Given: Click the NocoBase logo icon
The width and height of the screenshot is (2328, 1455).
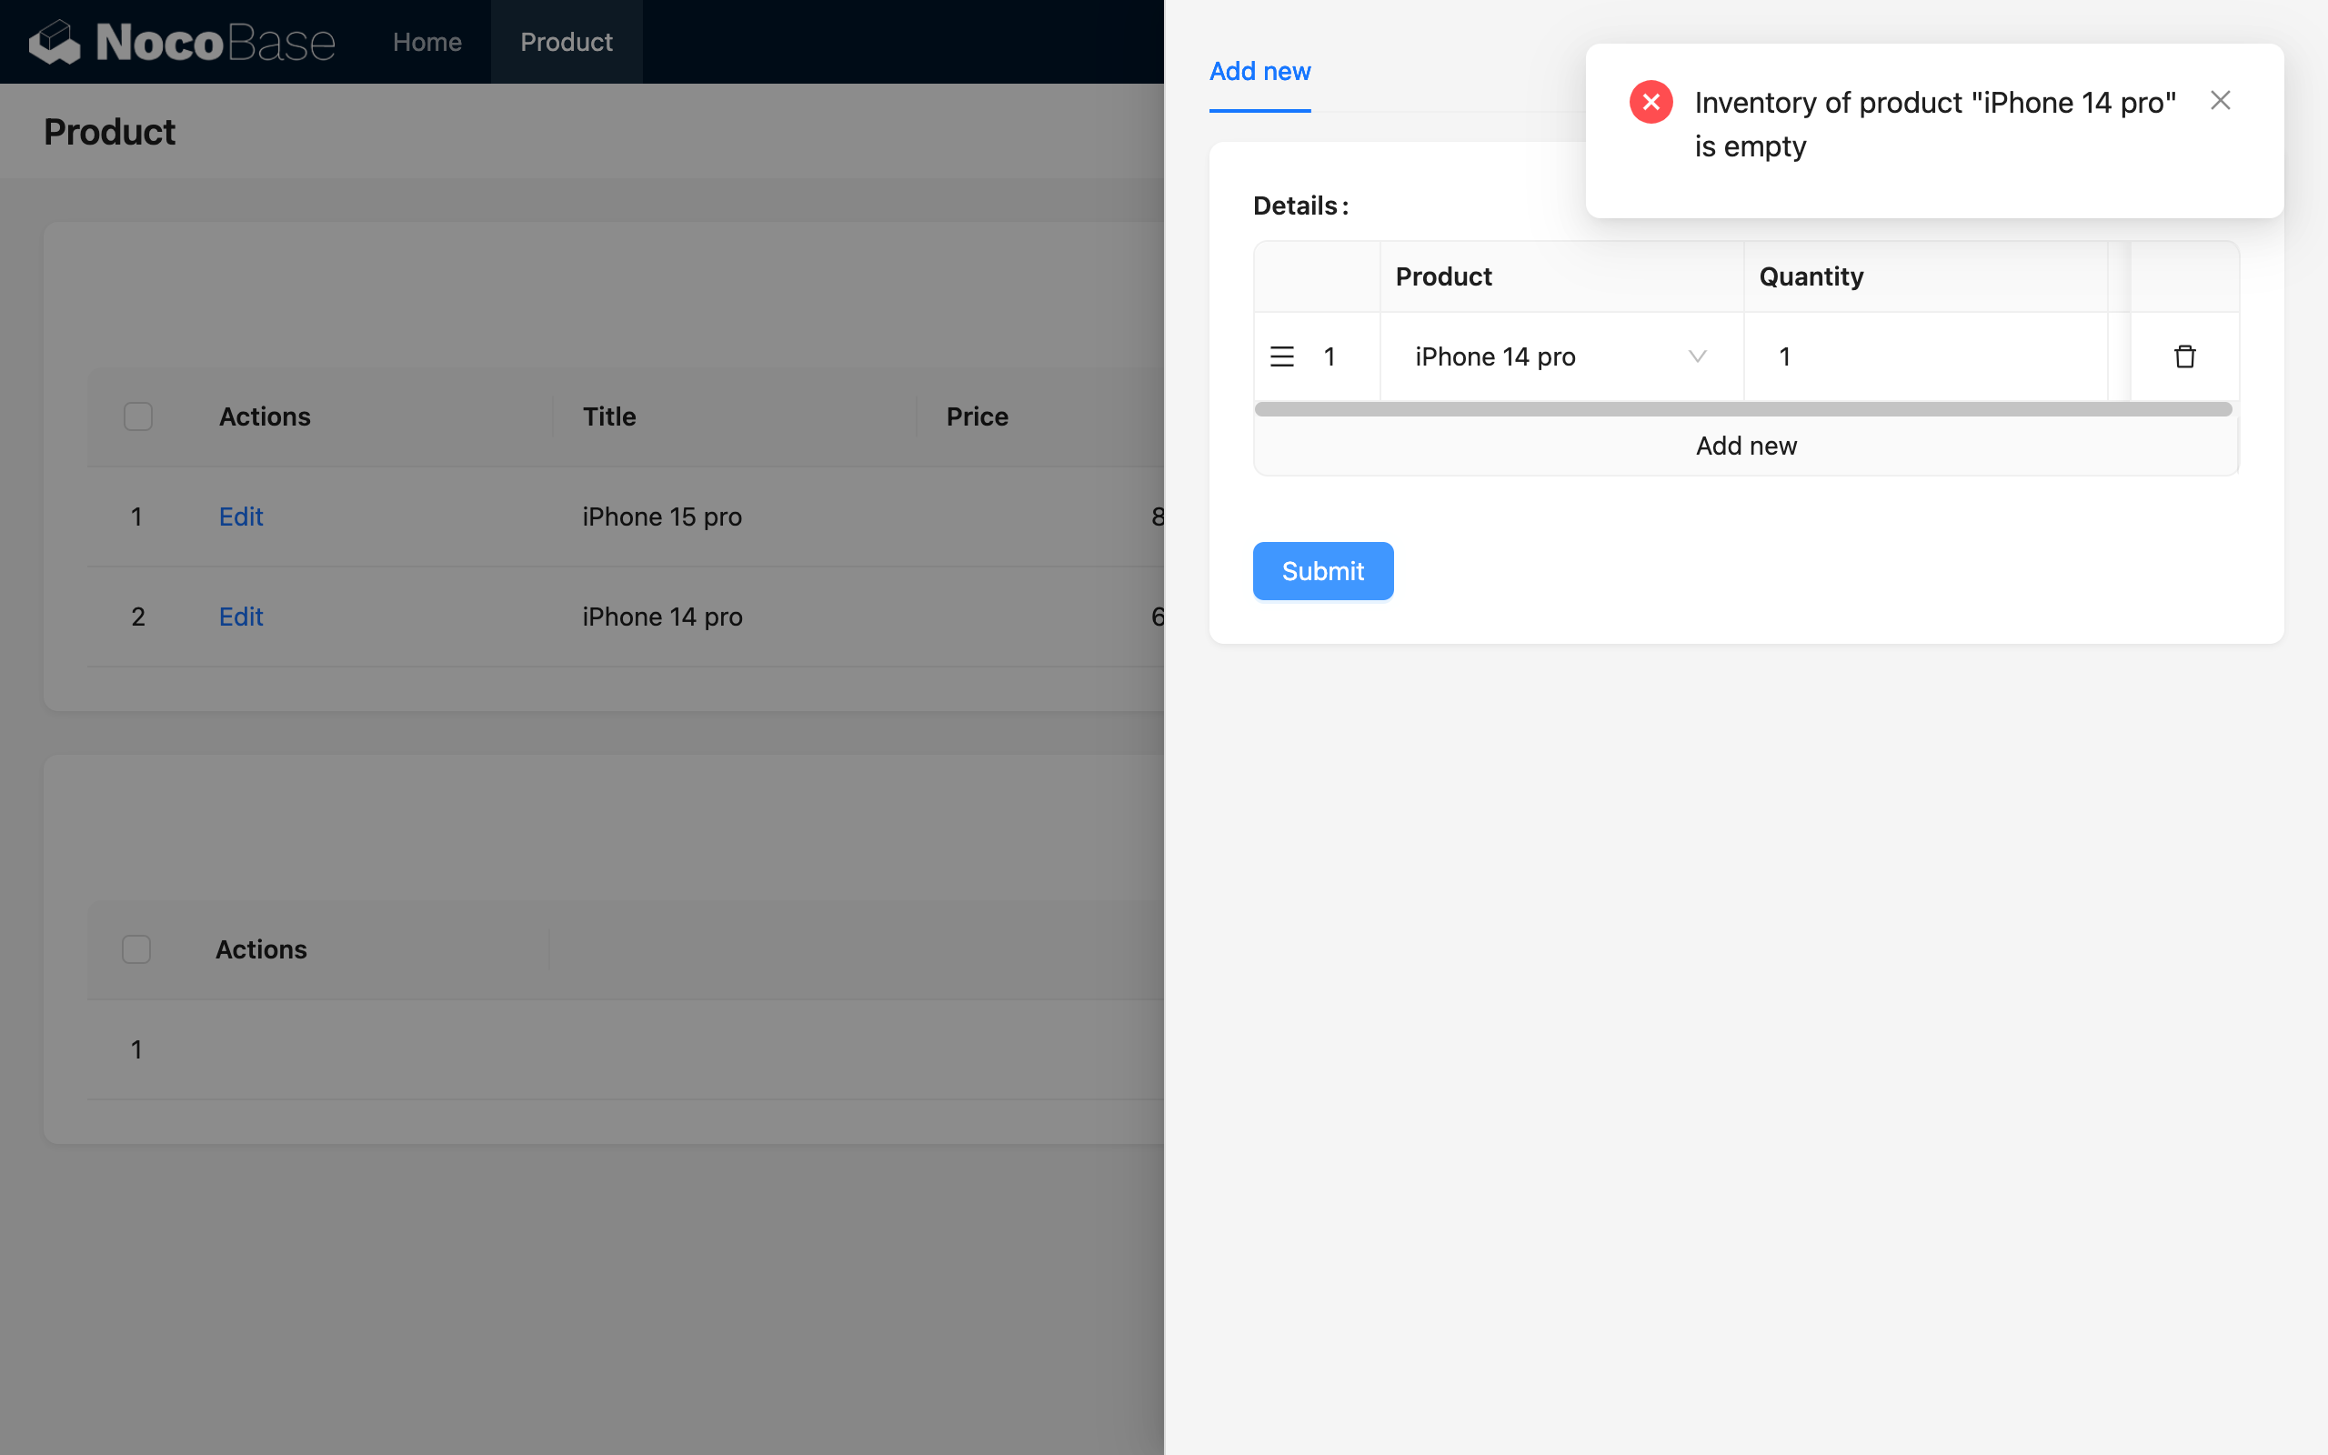Looking at the screenshot, I should 55,42.
